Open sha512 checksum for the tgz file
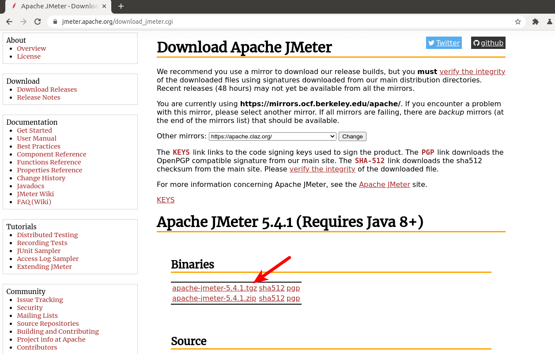This screenshot has width=555, height=354. pos(272,288)
